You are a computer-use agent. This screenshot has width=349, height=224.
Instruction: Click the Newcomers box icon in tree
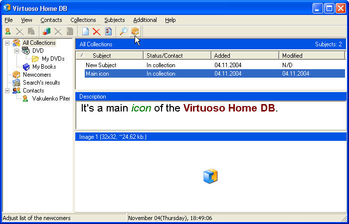[x=16, y=75]
